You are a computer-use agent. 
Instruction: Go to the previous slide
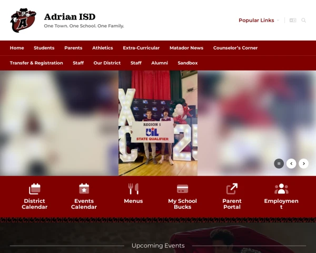click(x=291, y=163)
